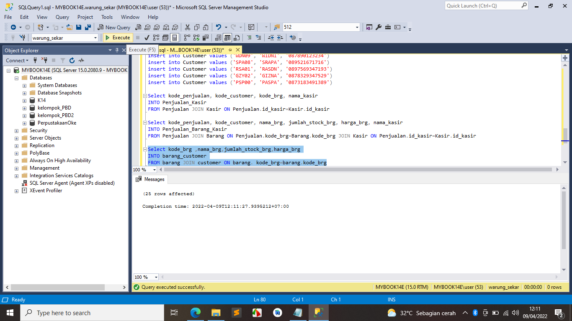Expand the PerpustakaanOke database node
The width and height of the screenshot is (572, 321).
click(x=24, y=123)
